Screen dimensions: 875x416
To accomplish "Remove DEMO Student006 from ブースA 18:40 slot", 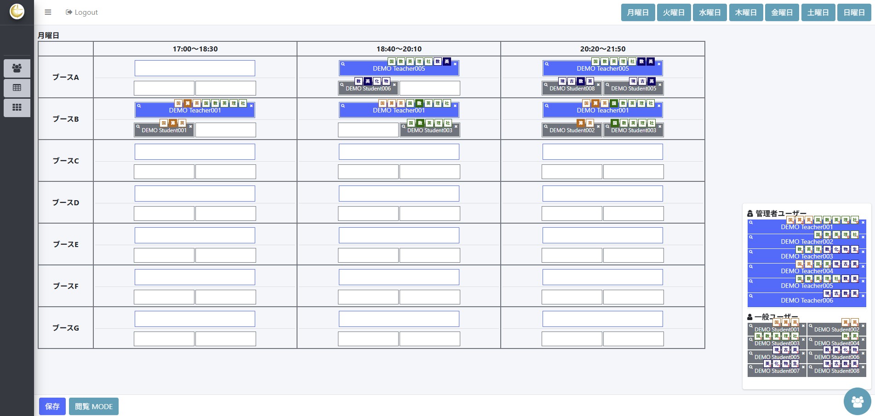I will (x=394, y=85).
